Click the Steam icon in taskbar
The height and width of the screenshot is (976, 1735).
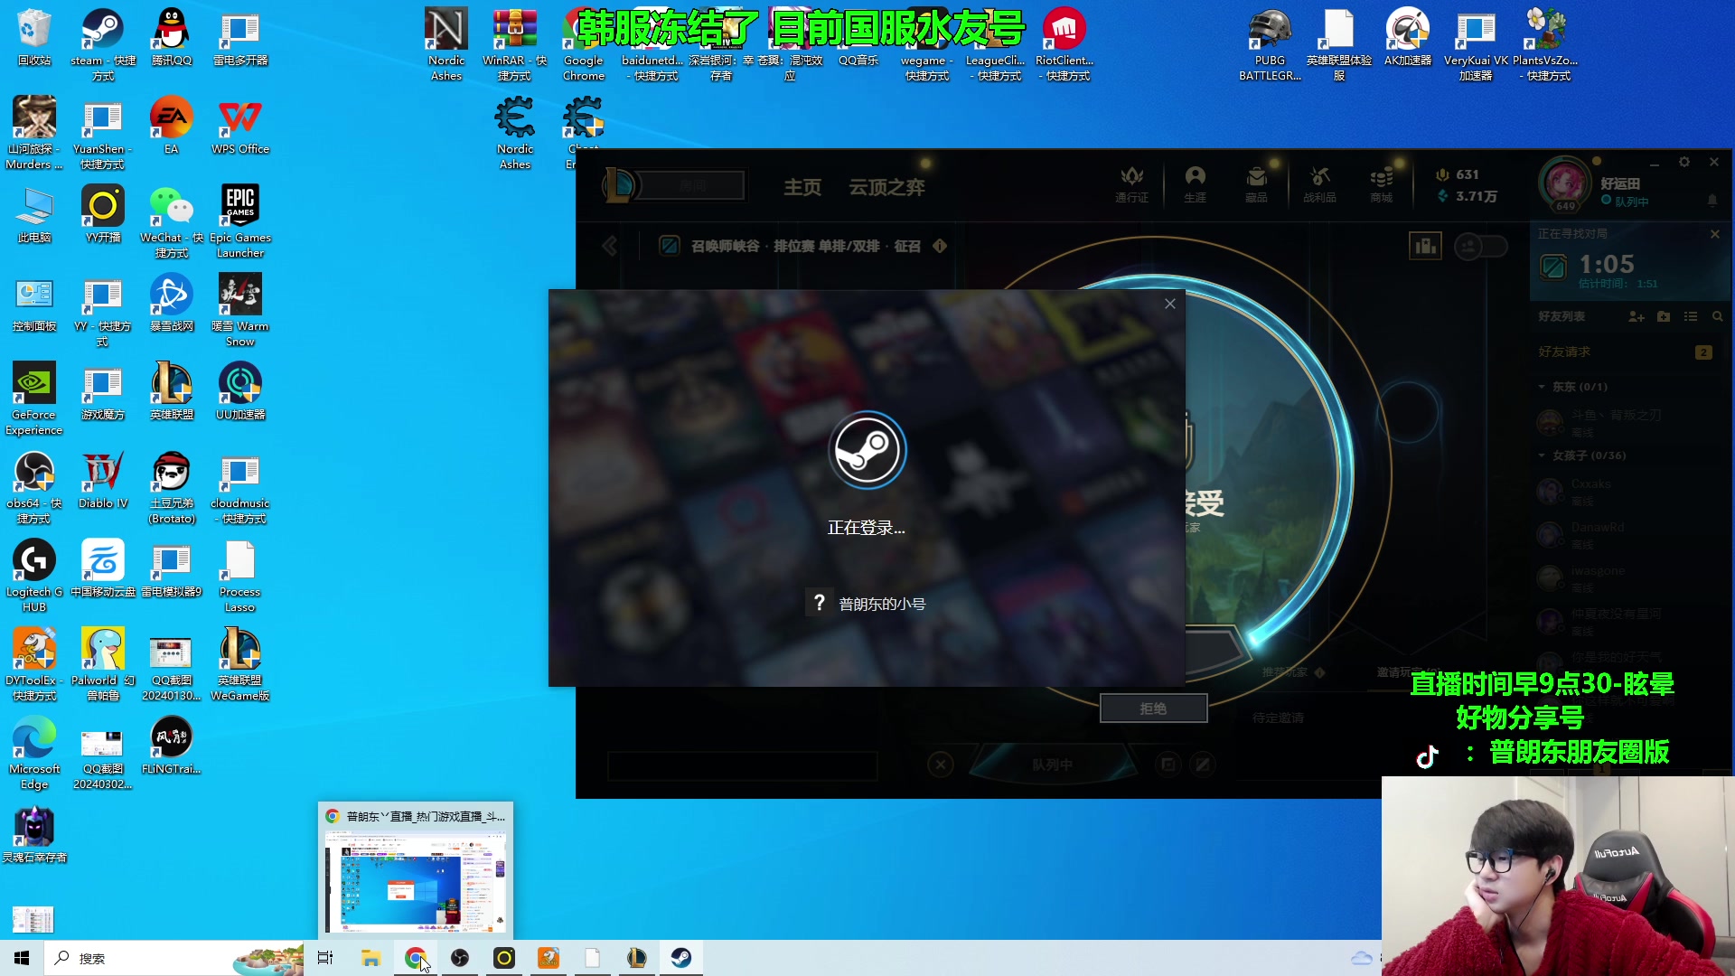[681, 958]
